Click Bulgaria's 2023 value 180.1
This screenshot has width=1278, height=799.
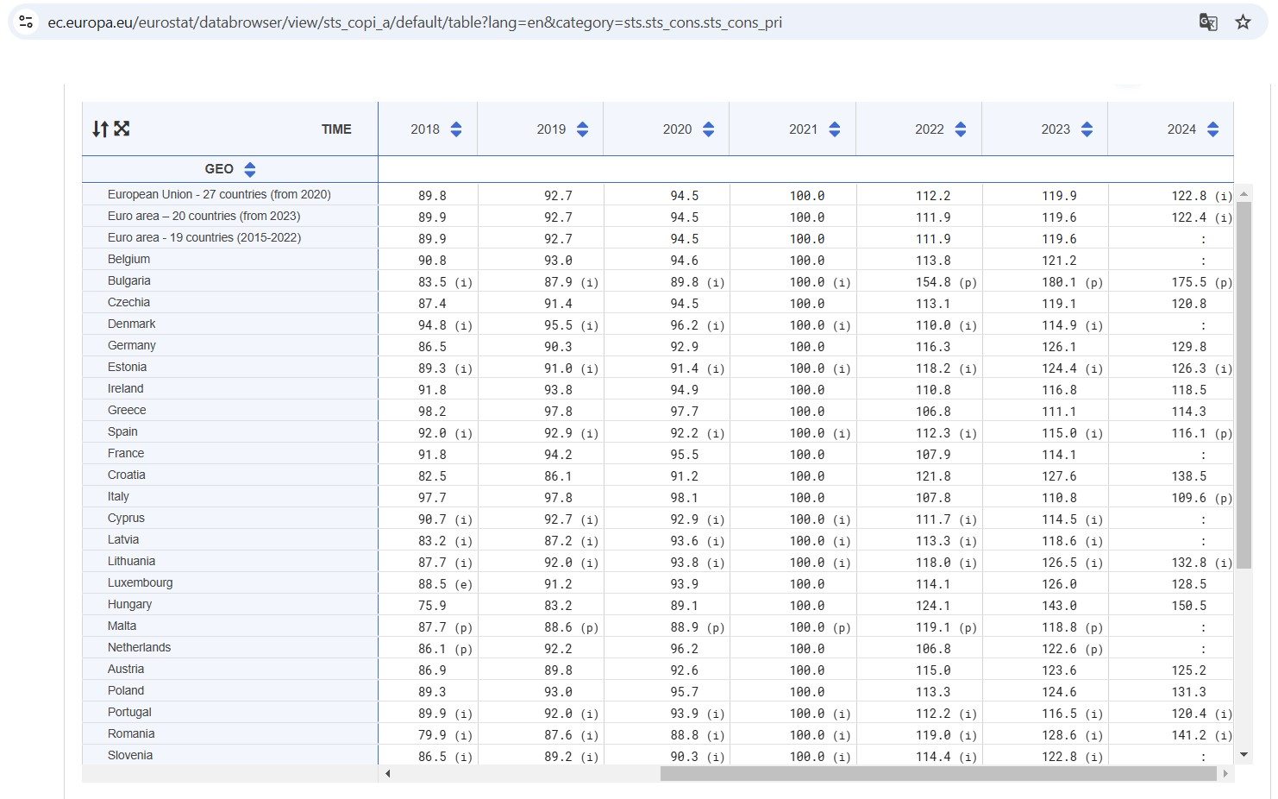pos(1059,282)
